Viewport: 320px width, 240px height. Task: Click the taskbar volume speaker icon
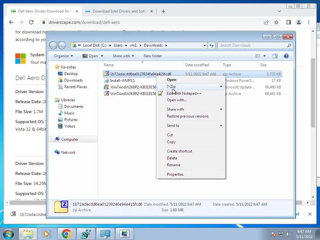point(288,234)
